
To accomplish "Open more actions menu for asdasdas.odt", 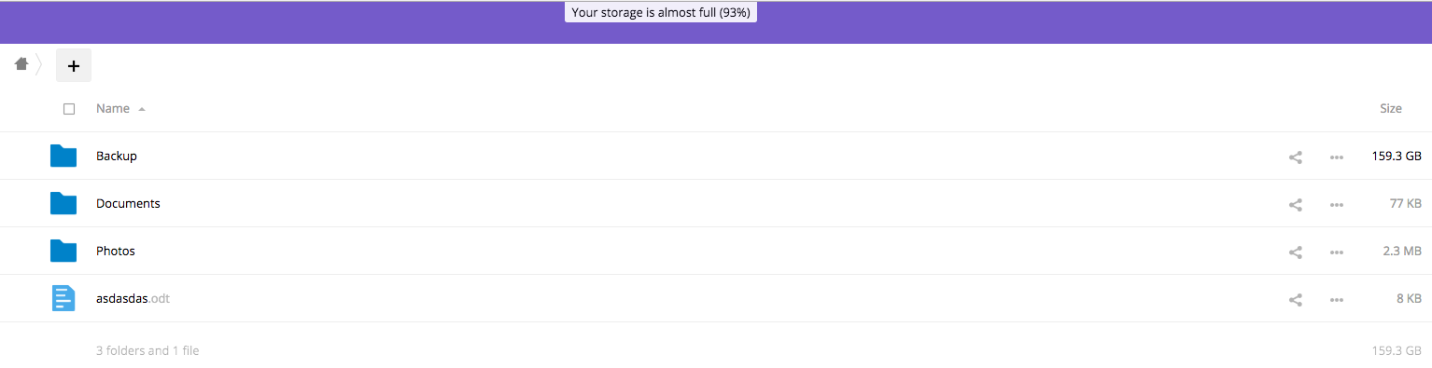I will pyautogui.click(x=1337, y=299).
